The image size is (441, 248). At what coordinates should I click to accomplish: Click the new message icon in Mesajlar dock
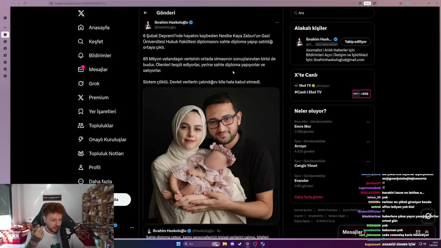[418, 232]
